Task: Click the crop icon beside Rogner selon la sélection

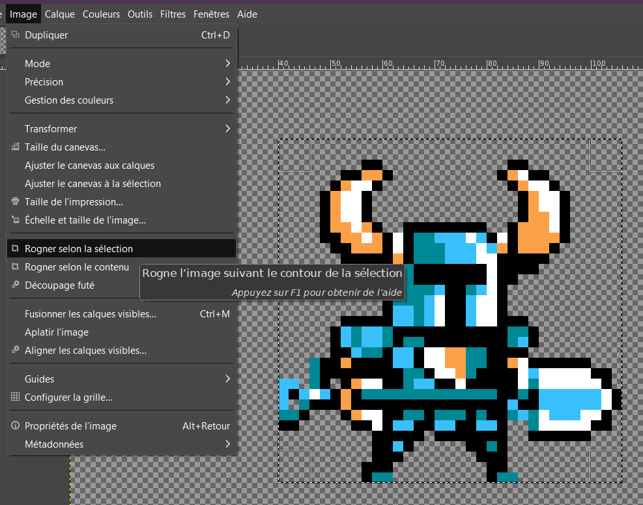Action: tap(15, 249)
